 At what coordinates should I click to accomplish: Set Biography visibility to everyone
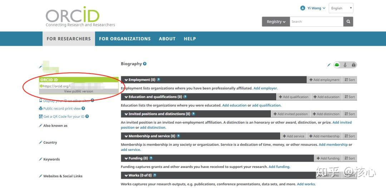[337, 65]
